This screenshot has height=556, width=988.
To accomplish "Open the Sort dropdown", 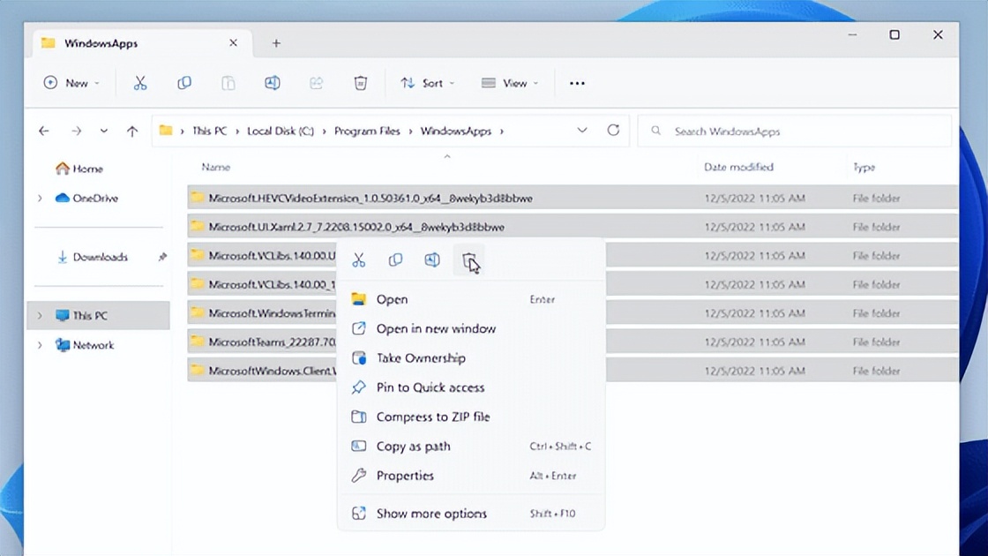I will pyautogui.click(x=427, y=82).
